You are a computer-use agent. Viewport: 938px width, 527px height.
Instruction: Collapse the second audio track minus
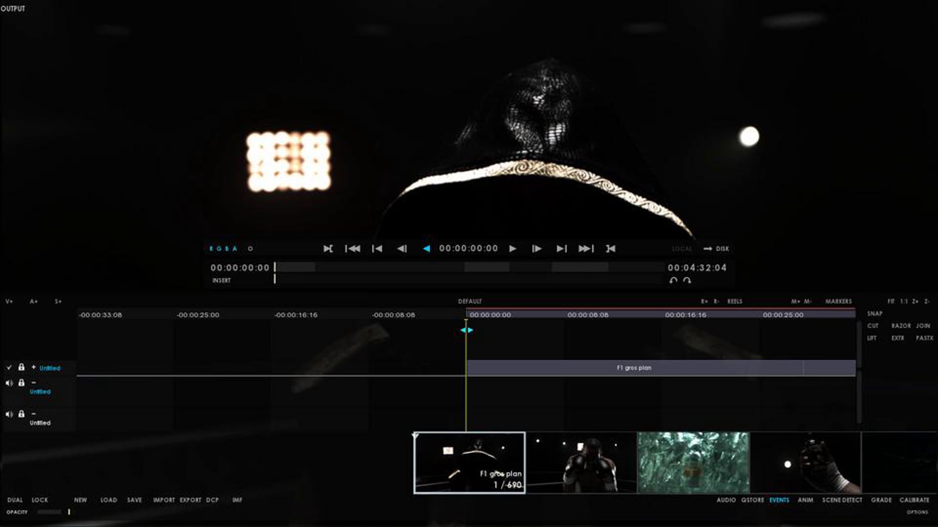pyautogui.click(x=34, y=413)
